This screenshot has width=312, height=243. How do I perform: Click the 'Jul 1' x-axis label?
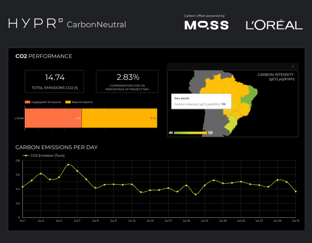click(x=23, y=221)
